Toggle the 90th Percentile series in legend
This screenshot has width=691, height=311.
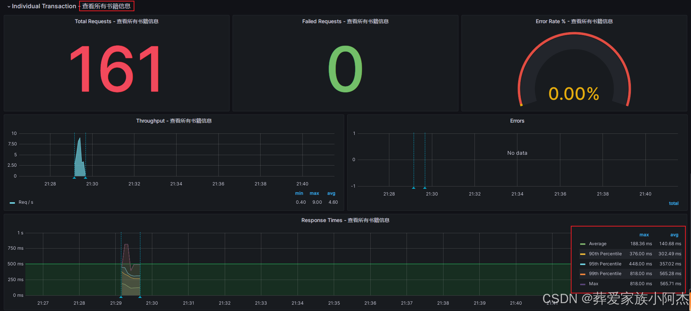coord(605,254)
